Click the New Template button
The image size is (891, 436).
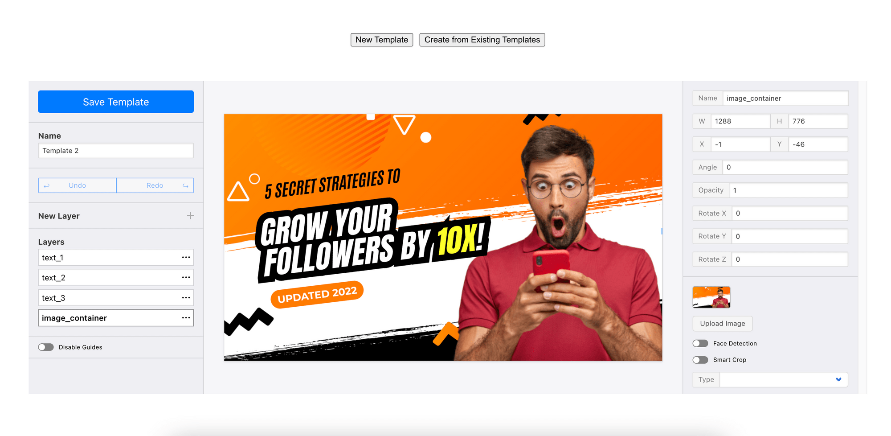click(382, 40)
